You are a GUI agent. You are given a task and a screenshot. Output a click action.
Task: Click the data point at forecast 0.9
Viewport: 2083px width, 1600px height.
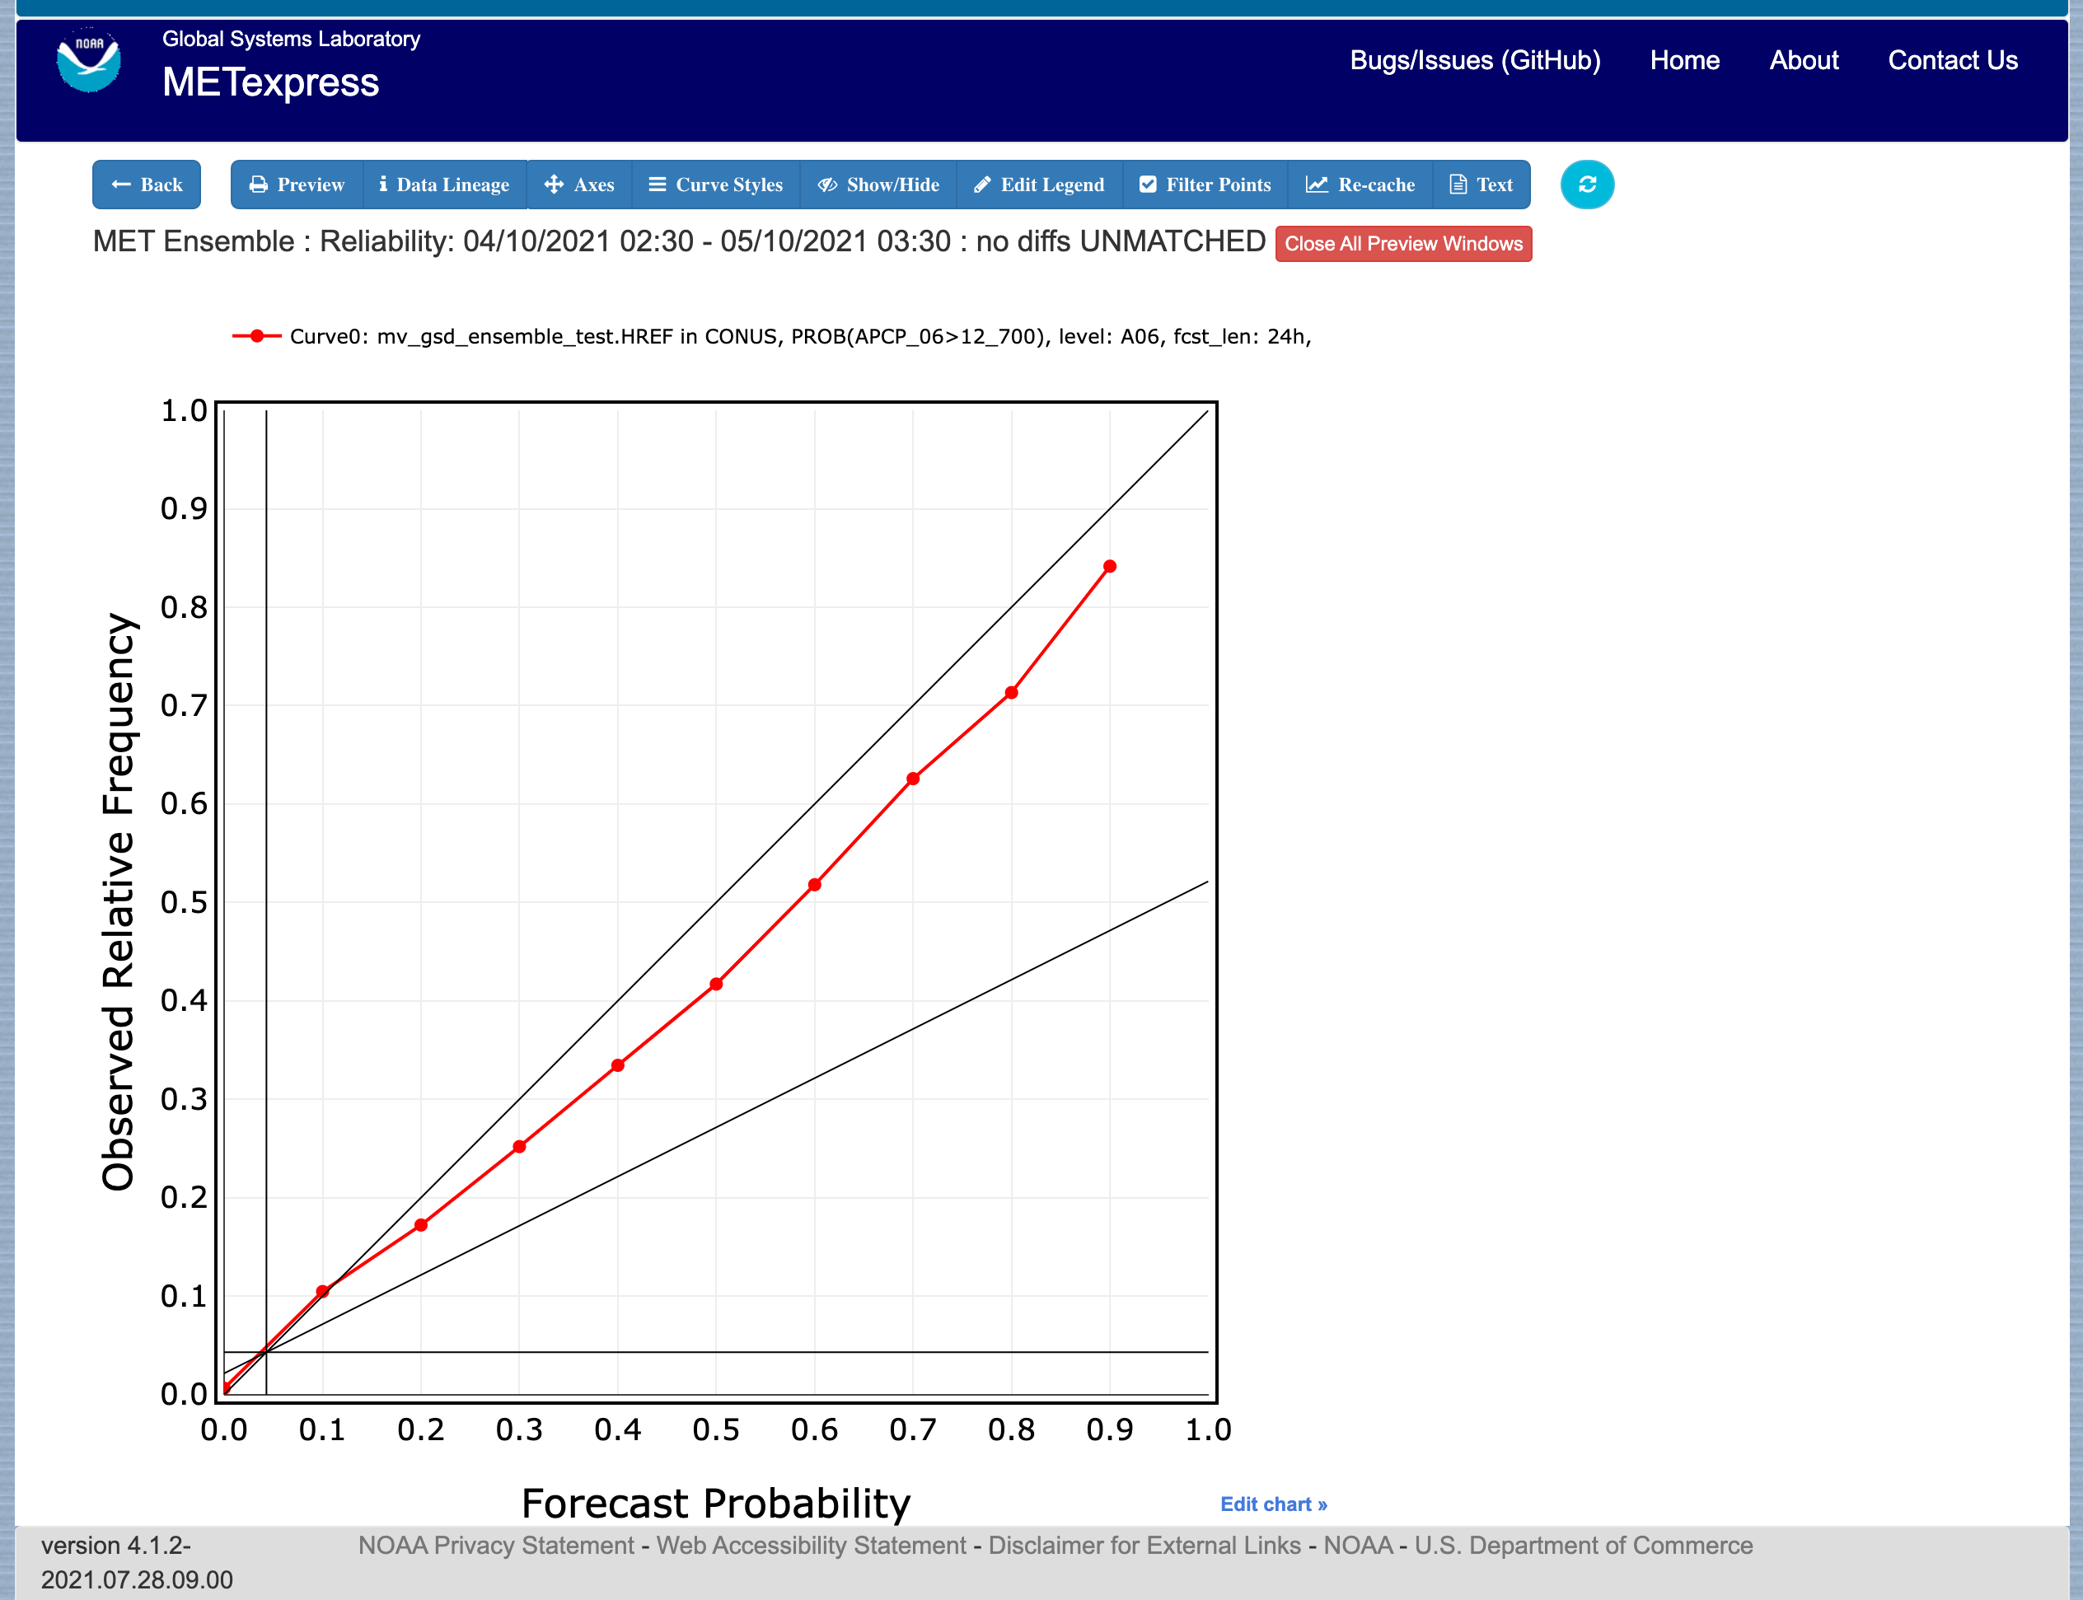pos(1110,567)
